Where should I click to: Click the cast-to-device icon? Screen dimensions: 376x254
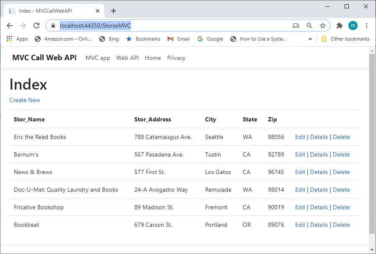[x=296, y=26]
